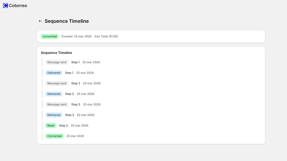Screen dimensions: 287x161
Task: Click Step 1 label on Message sent row
Action: click(75, 62)
